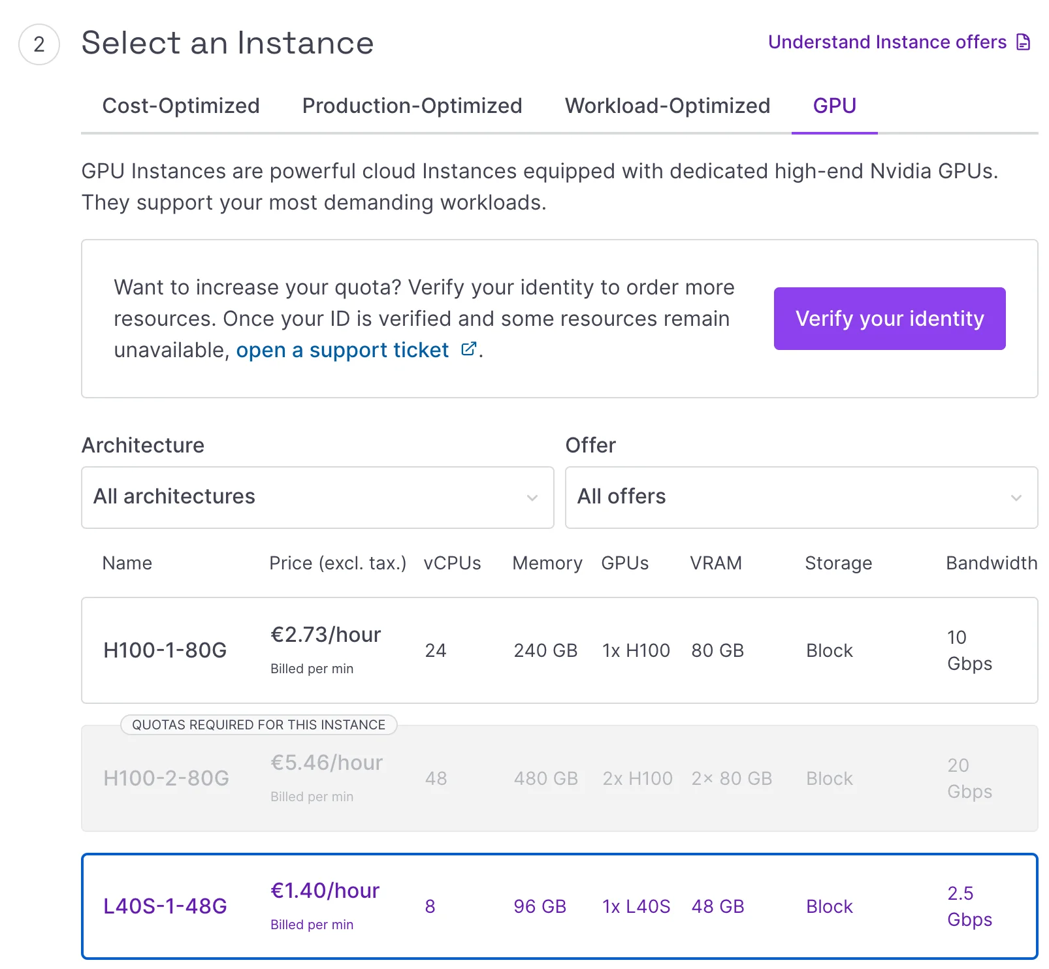Viewport: 1049px width, 969px height.
Task: Click the VRAM column header
Action: point(716,563)
